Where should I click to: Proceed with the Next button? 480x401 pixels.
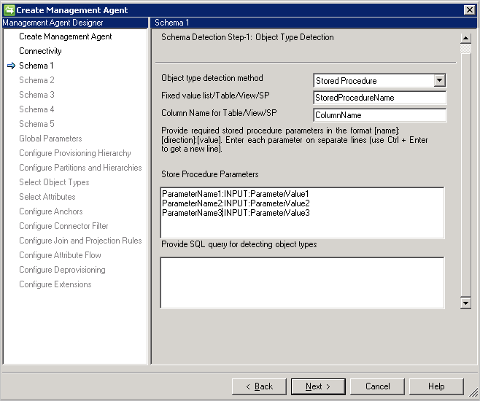pos(318,386)
